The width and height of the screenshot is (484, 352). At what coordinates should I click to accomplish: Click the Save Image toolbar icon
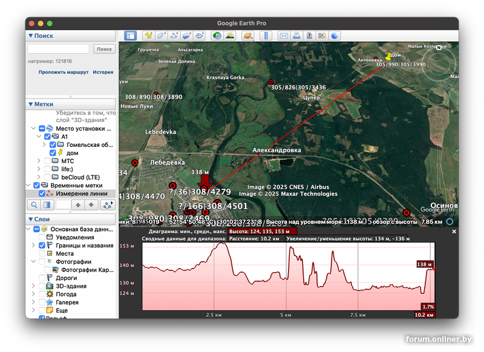(309, 36)
